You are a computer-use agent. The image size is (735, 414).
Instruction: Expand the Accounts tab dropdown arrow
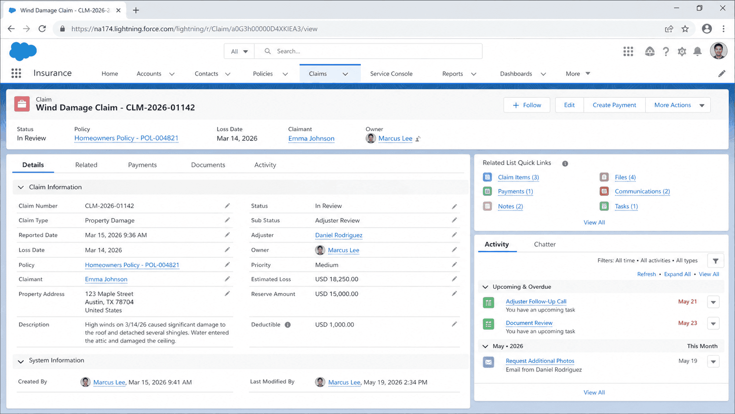[x=172, y=74]
